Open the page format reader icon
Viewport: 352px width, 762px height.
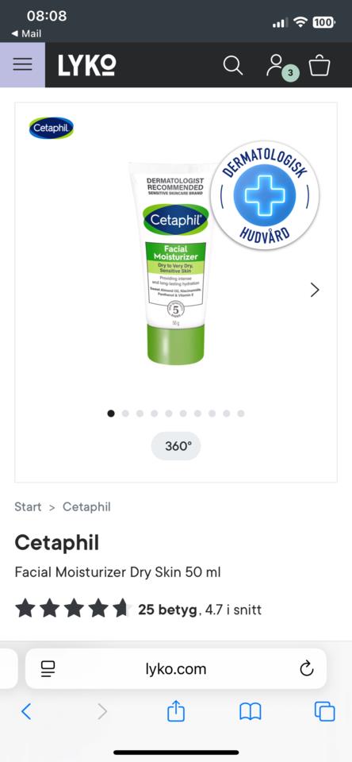48,668
